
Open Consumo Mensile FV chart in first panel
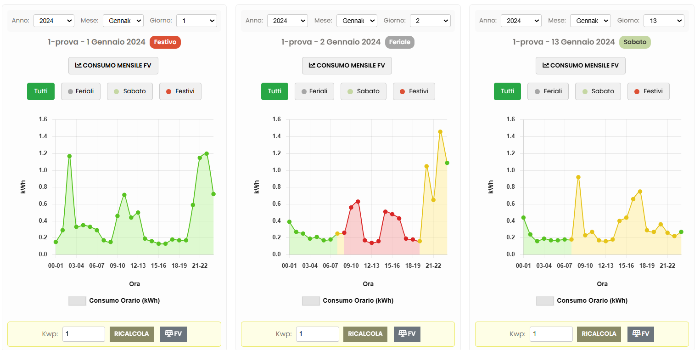[113, 66]
